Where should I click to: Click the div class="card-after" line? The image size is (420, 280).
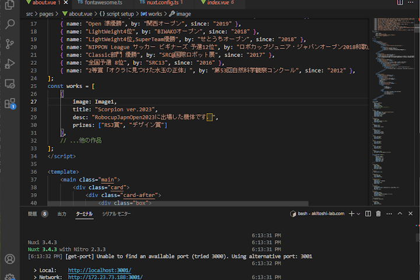pyautogui.click(x=123, y=195)
